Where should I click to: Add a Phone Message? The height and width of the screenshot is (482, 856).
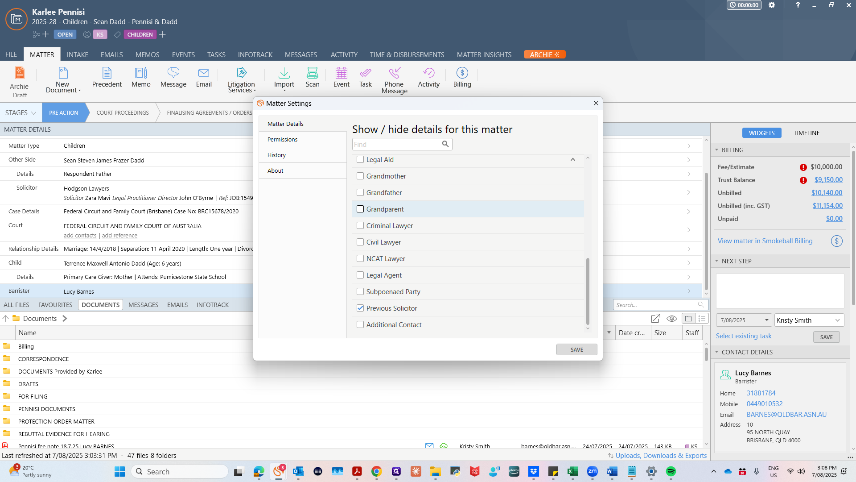(x=394, y=81)
